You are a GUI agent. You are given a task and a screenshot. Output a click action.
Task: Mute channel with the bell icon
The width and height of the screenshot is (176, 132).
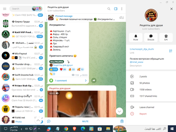coord(136,37)
